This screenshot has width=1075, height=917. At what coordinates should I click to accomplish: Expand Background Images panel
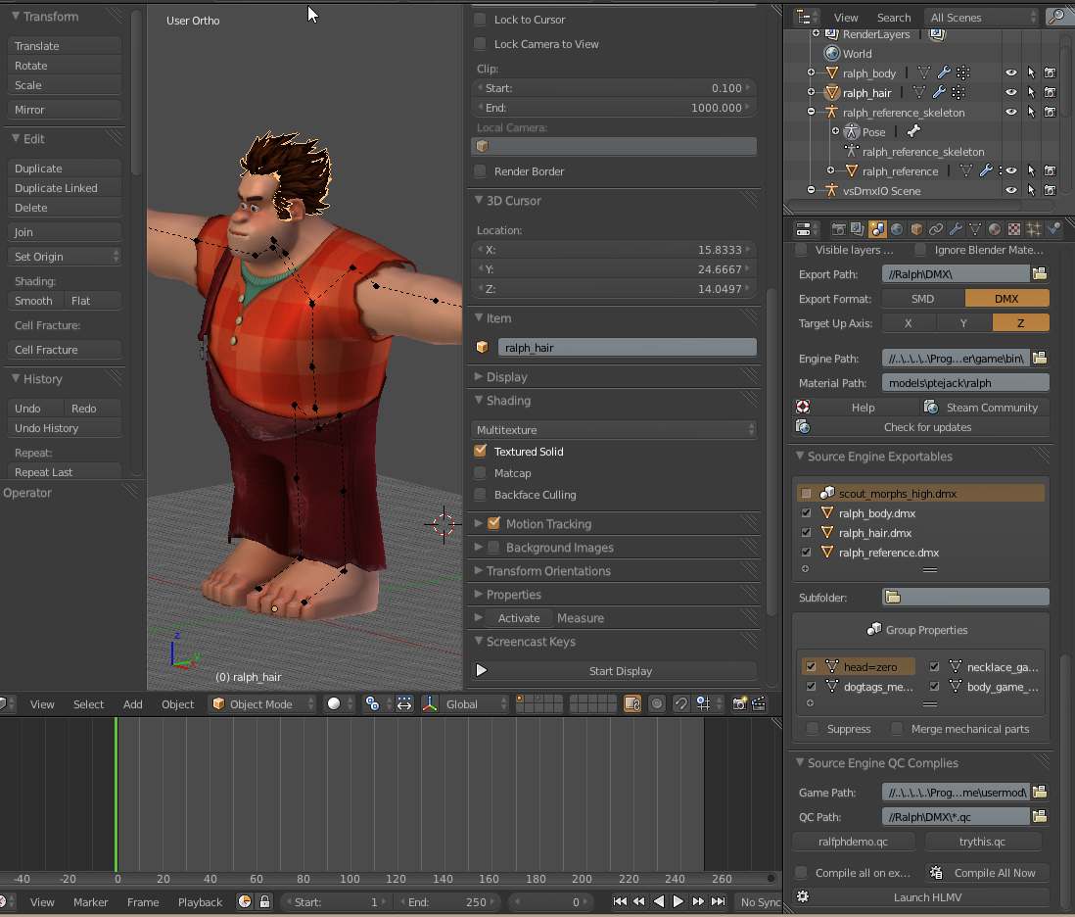point(559,548)
